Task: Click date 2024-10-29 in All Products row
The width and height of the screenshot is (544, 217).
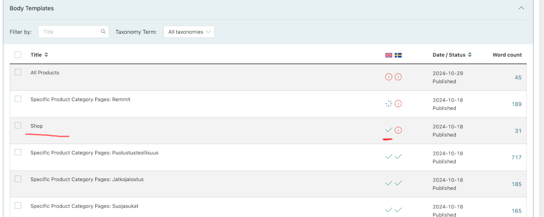Action: pos(448,73)
